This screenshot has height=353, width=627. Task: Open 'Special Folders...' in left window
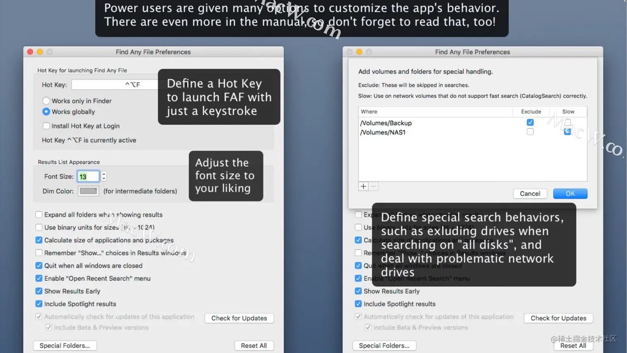pos(65,346)
